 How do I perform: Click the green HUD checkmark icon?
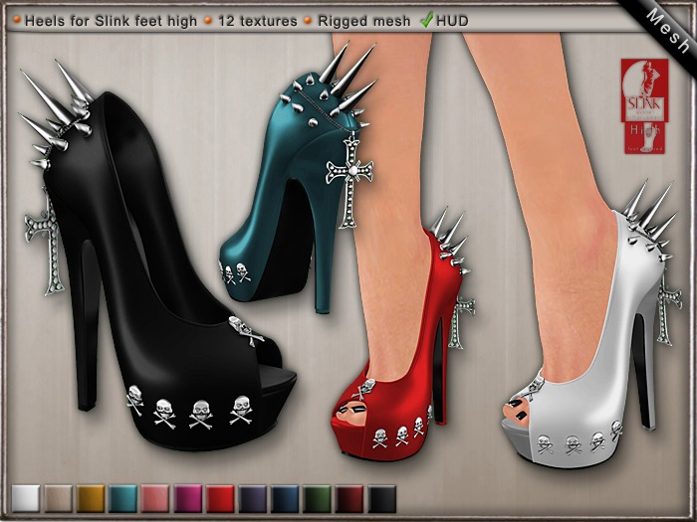(x=427, y=20)
